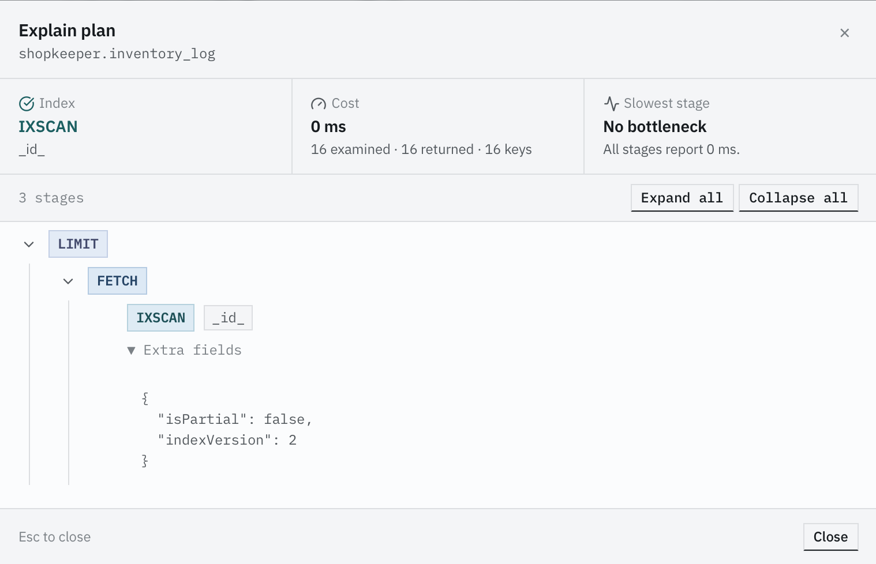Click the "isPartial": false line
Image resolution: width=876 pixels, height=564 pixels.
tap(235, 419)
